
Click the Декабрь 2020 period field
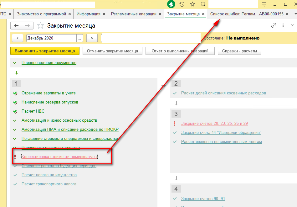[51, 38]
